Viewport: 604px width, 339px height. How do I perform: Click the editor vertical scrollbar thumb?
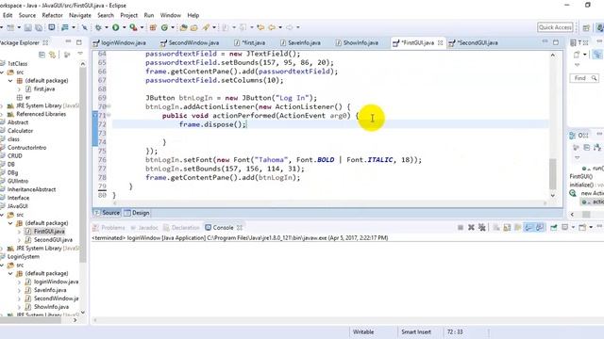point(553,173)
